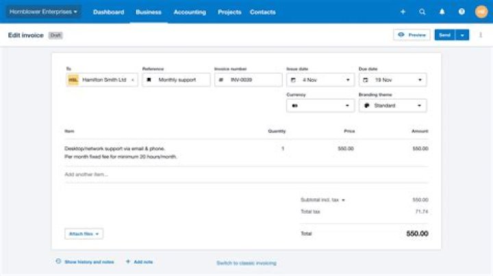Click the Preview button

point(412,35)
